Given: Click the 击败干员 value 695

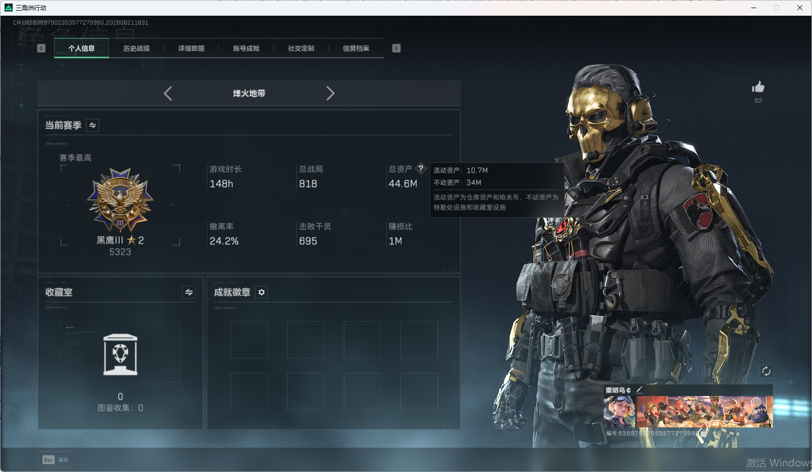Looking at the screenshot, I should click(x=308, y=241).
